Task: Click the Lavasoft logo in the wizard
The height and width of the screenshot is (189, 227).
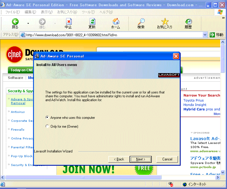Action: tap(169, 75)
